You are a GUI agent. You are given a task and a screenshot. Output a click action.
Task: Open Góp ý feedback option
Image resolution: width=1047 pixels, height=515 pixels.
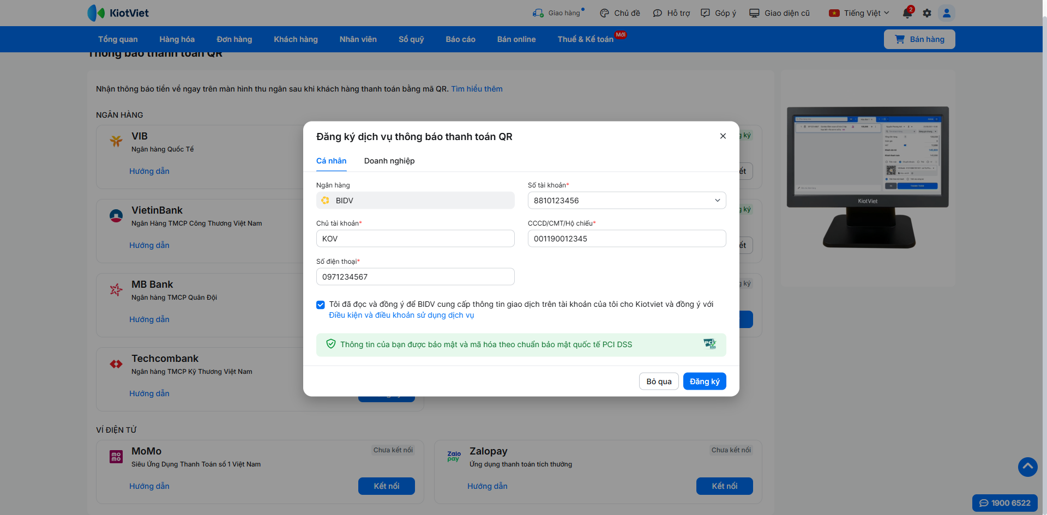(x=718, y=13)
